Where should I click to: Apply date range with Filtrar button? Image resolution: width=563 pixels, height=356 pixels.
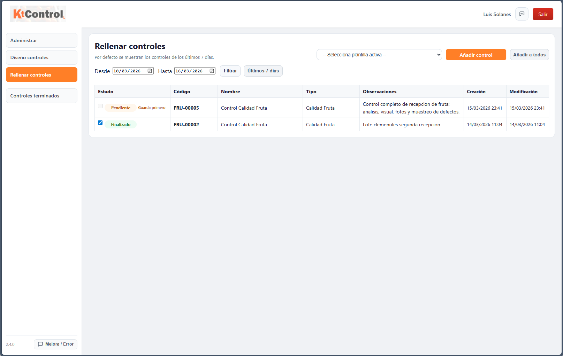[x=230, y=71]
